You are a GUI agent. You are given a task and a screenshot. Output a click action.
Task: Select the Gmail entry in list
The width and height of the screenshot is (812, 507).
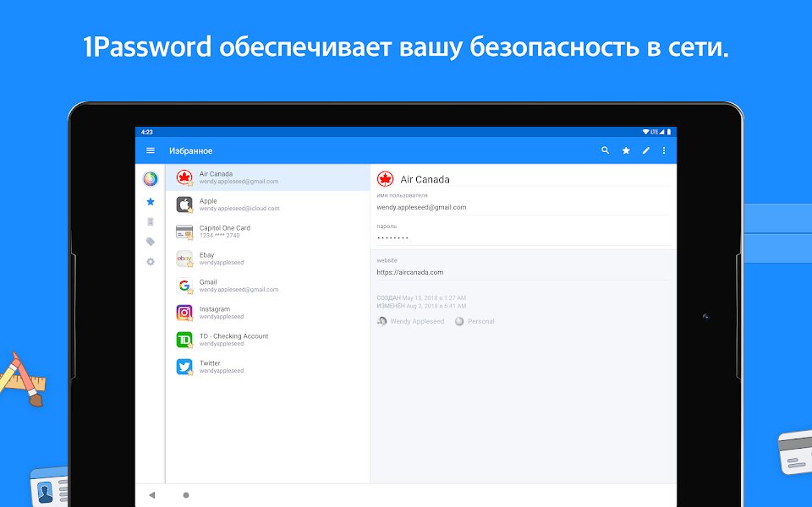point(268,286)
